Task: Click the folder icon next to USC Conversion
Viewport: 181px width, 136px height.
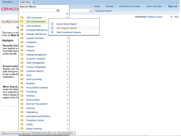Action: tap(22, 18)
